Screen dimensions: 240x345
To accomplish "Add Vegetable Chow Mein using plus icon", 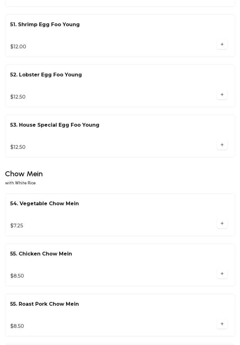I will coord(222,223).
